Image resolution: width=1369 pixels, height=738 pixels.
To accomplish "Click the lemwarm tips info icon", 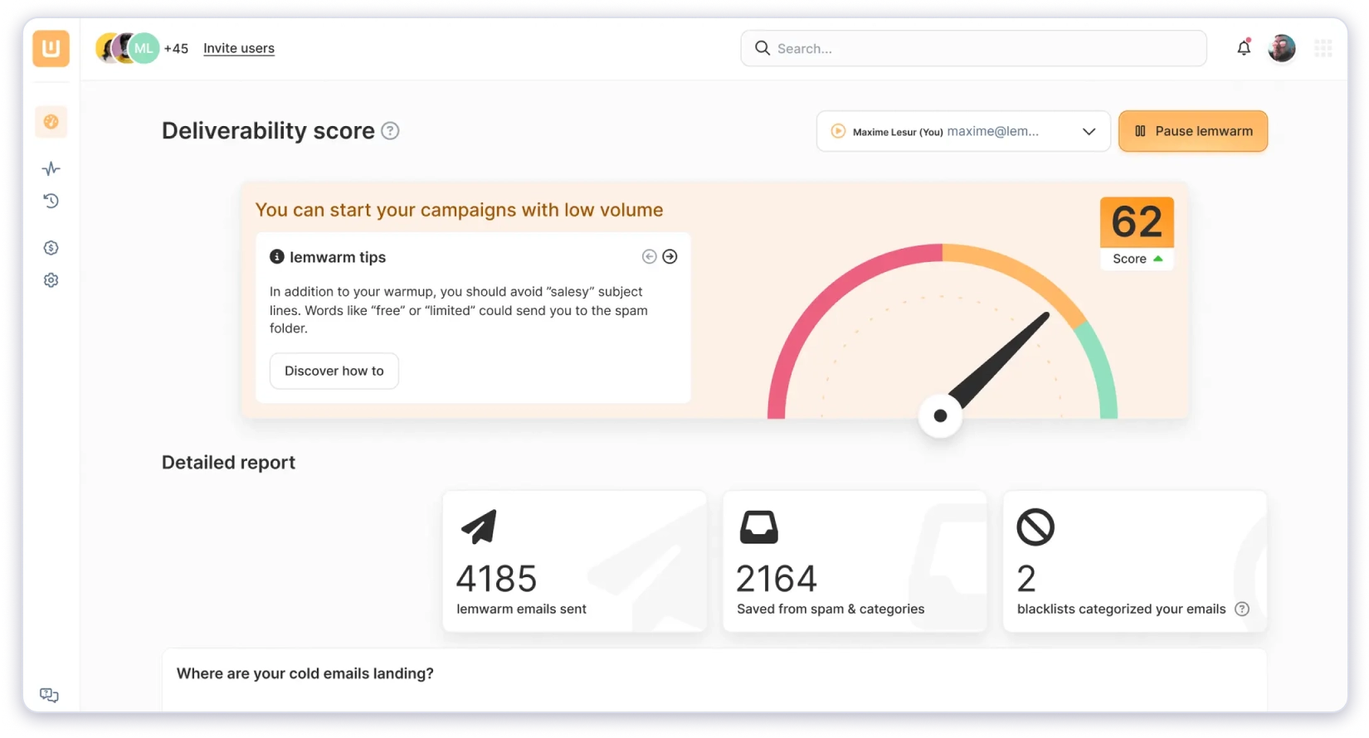I will click(277, 257).
